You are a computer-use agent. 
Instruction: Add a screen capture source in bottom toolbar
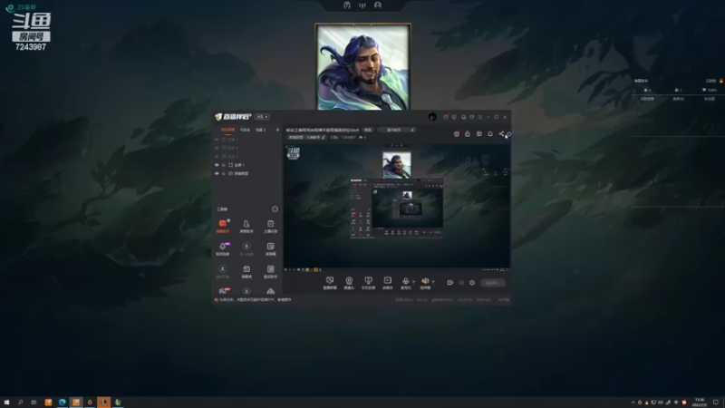330,283
